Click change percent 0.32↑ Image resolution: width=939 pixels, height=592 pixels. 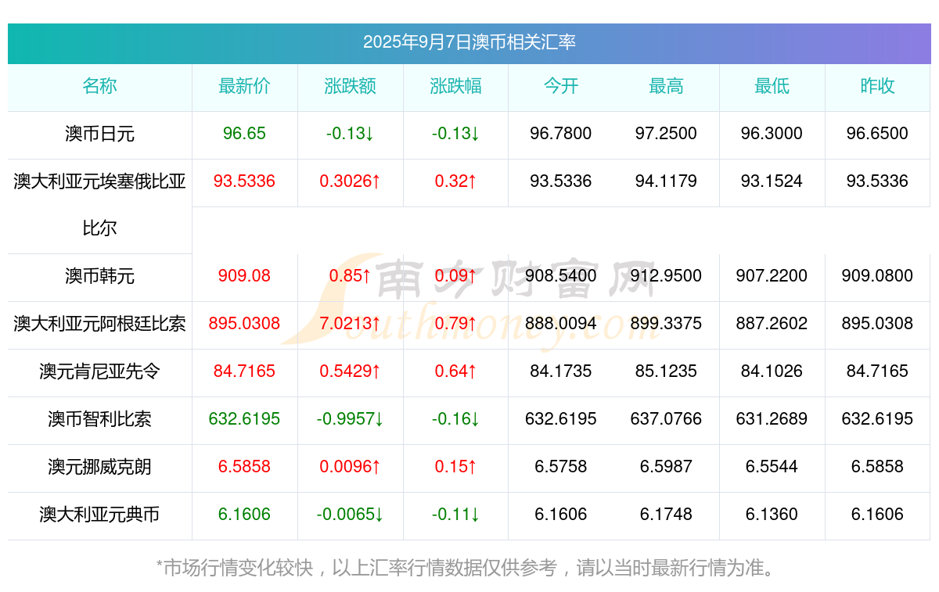(x=455, y=181)
